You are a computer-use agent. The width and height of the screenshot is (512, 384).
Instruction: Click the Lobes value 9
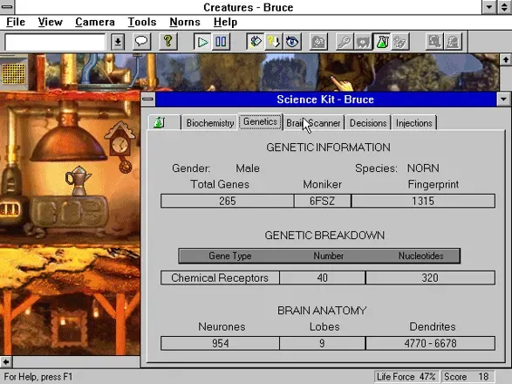[322, 344]
